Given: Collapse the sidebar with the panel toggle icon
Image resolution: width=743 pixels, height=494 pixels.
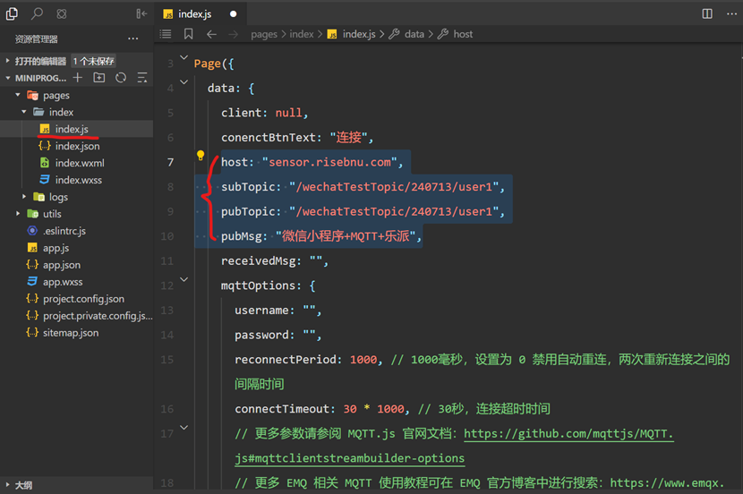Looking at the screenshot, I should point(141,13).
